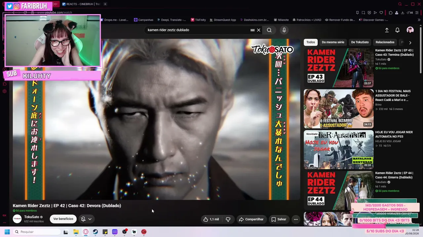Open the Dashskins.com.br bookmark
Viewport: 423px width, 237px height.
click(254, 20)
